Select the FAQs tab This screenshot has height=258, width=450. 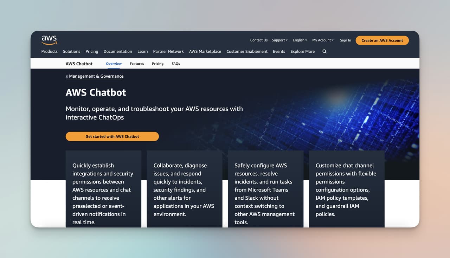pos(176,64)
